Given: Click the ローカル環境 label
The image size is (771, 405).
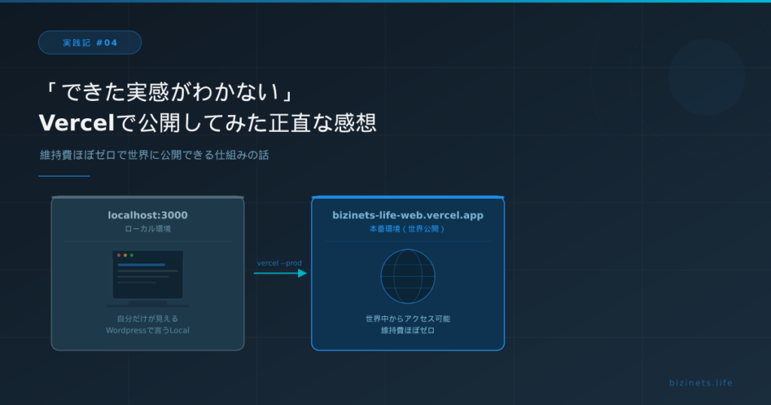Looking at the screenshot, I should click(148, 228).
